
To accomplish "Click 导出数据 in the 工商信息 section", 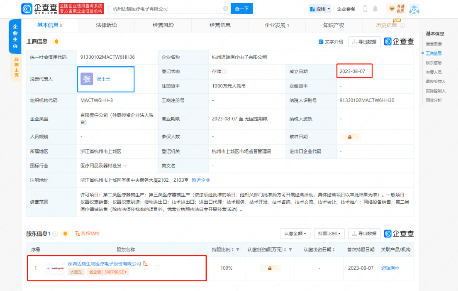I will [x=364, y=42].
